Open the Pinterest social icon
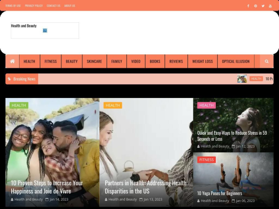 [255, 6]
